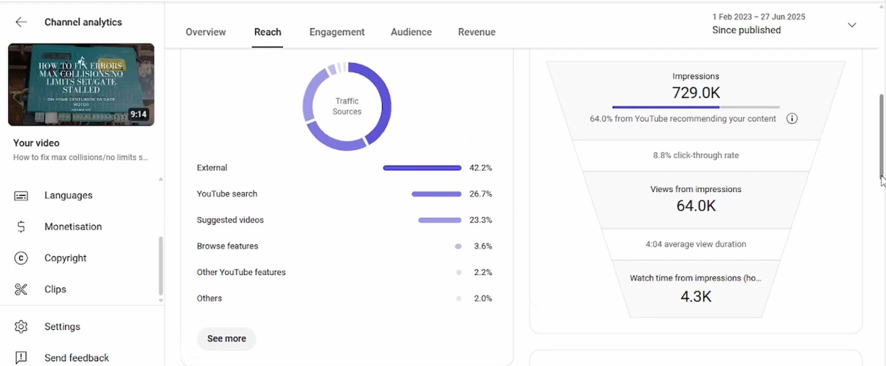This screenshot has width=886, height=366.
Task: Select the YouTube search traffic source
Action: click(227, 194)
